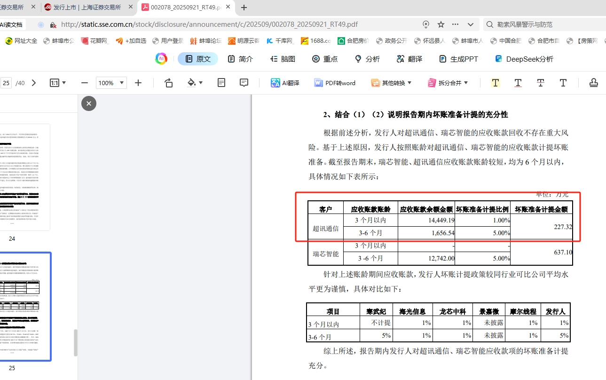Click the 14,449.19 table cell
The image size is (606, 380).
click(426, 220)
